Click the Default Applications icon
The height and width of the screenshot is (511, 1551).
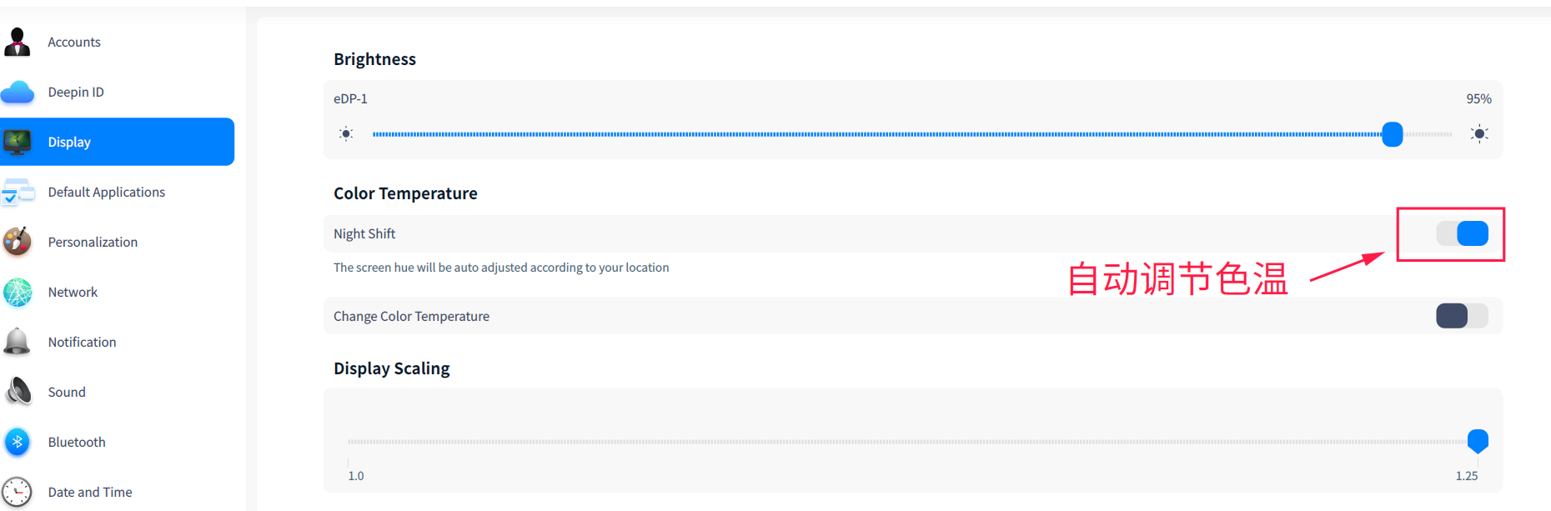18,193
